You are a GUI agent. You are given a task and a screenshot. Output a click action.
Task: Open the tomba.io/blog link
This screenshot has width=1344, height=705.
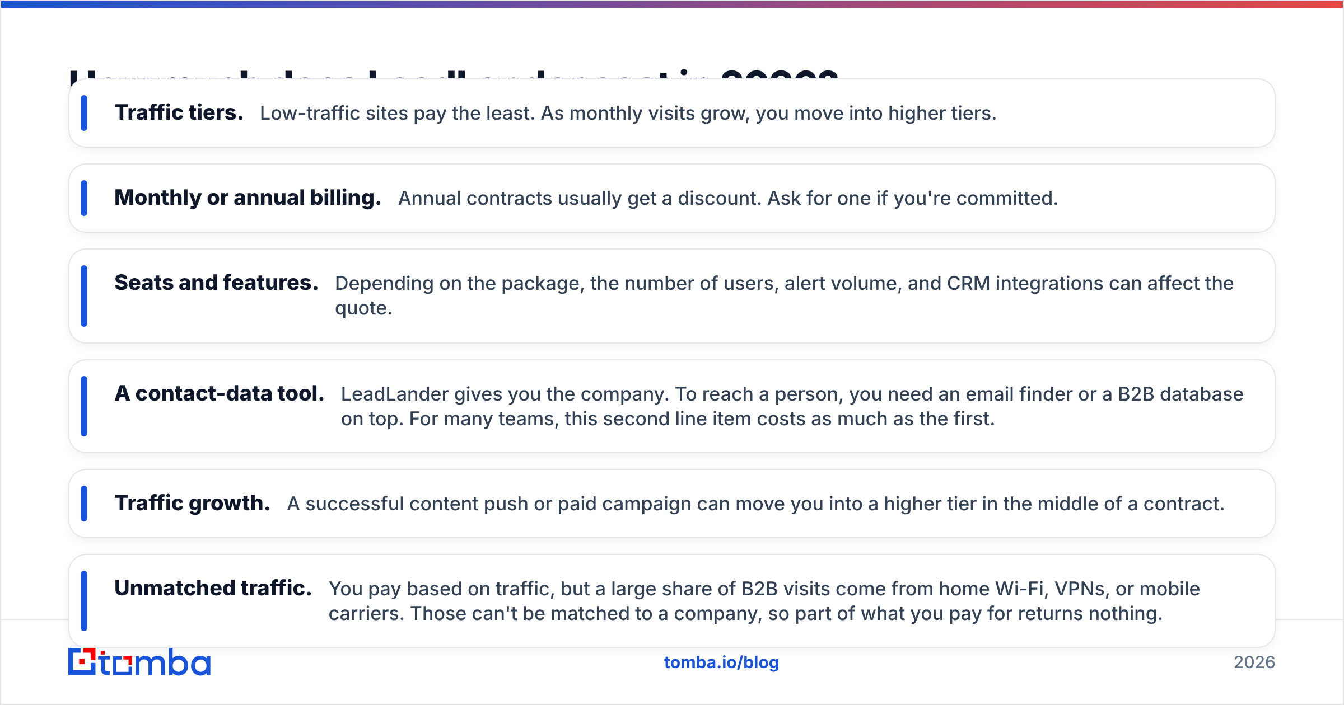[721, 662]
